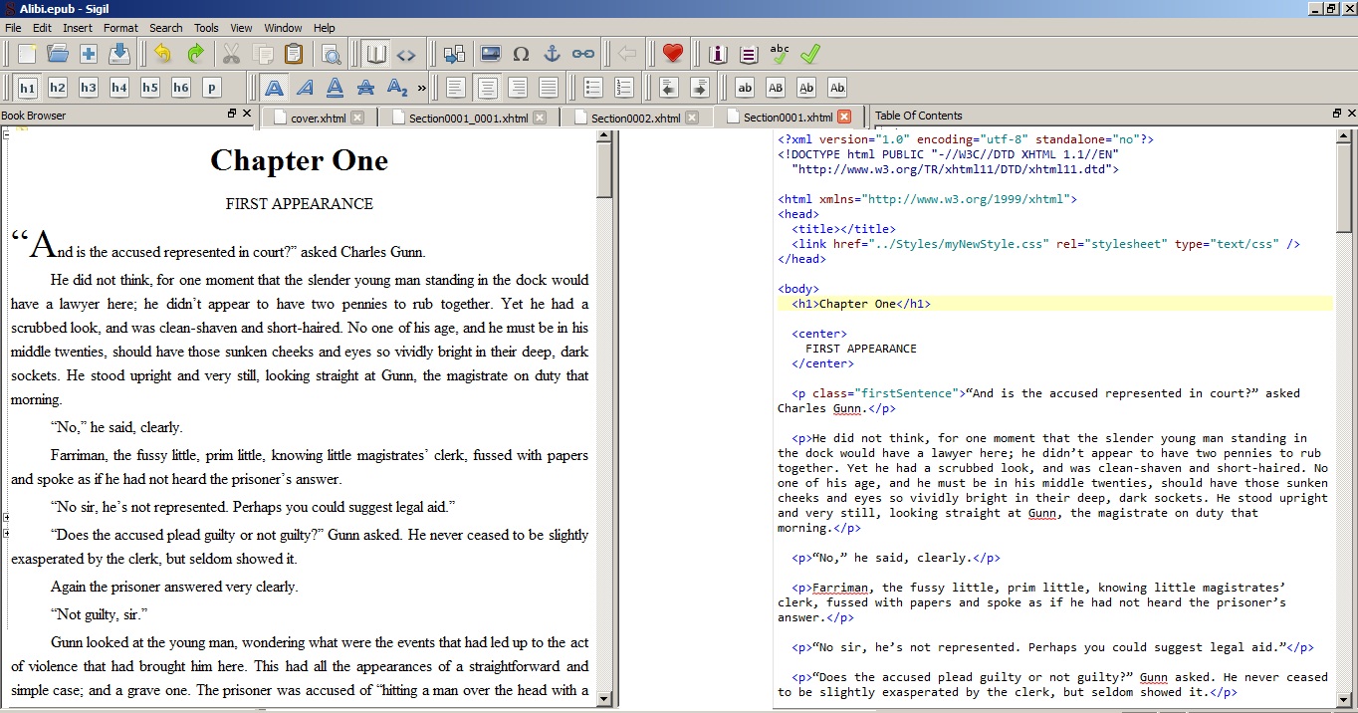Viewport: 1358px width, 713px height.
Task: Open Find and Replace magnifier tool
Action: [x=331, y=54]
